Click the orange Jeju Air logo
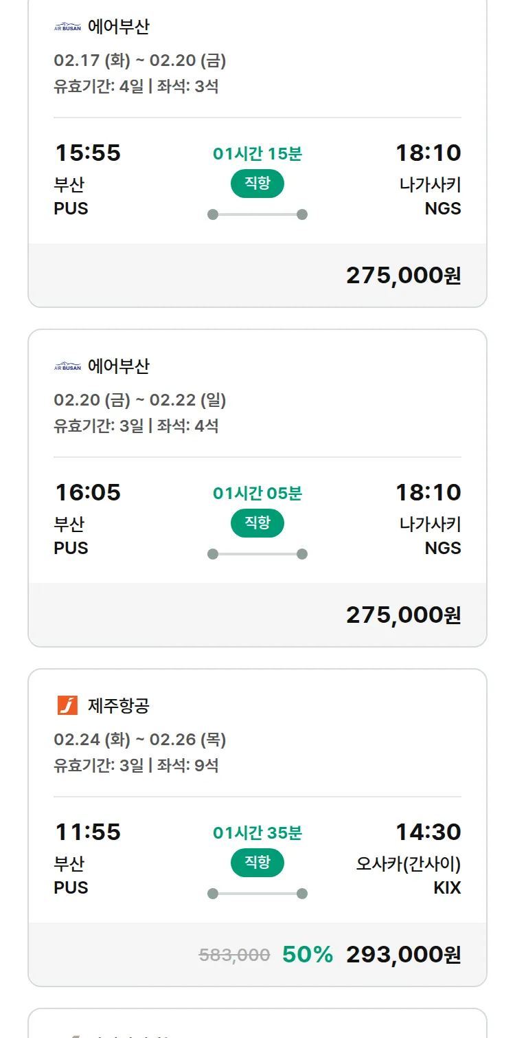 (67, 705)
